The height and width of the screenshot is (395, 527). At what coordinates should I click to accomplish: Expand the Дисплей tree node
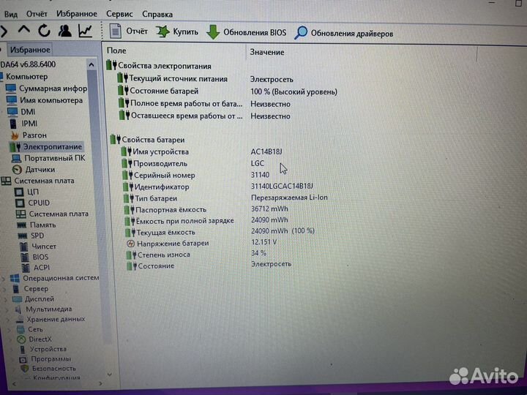[6, 300]
